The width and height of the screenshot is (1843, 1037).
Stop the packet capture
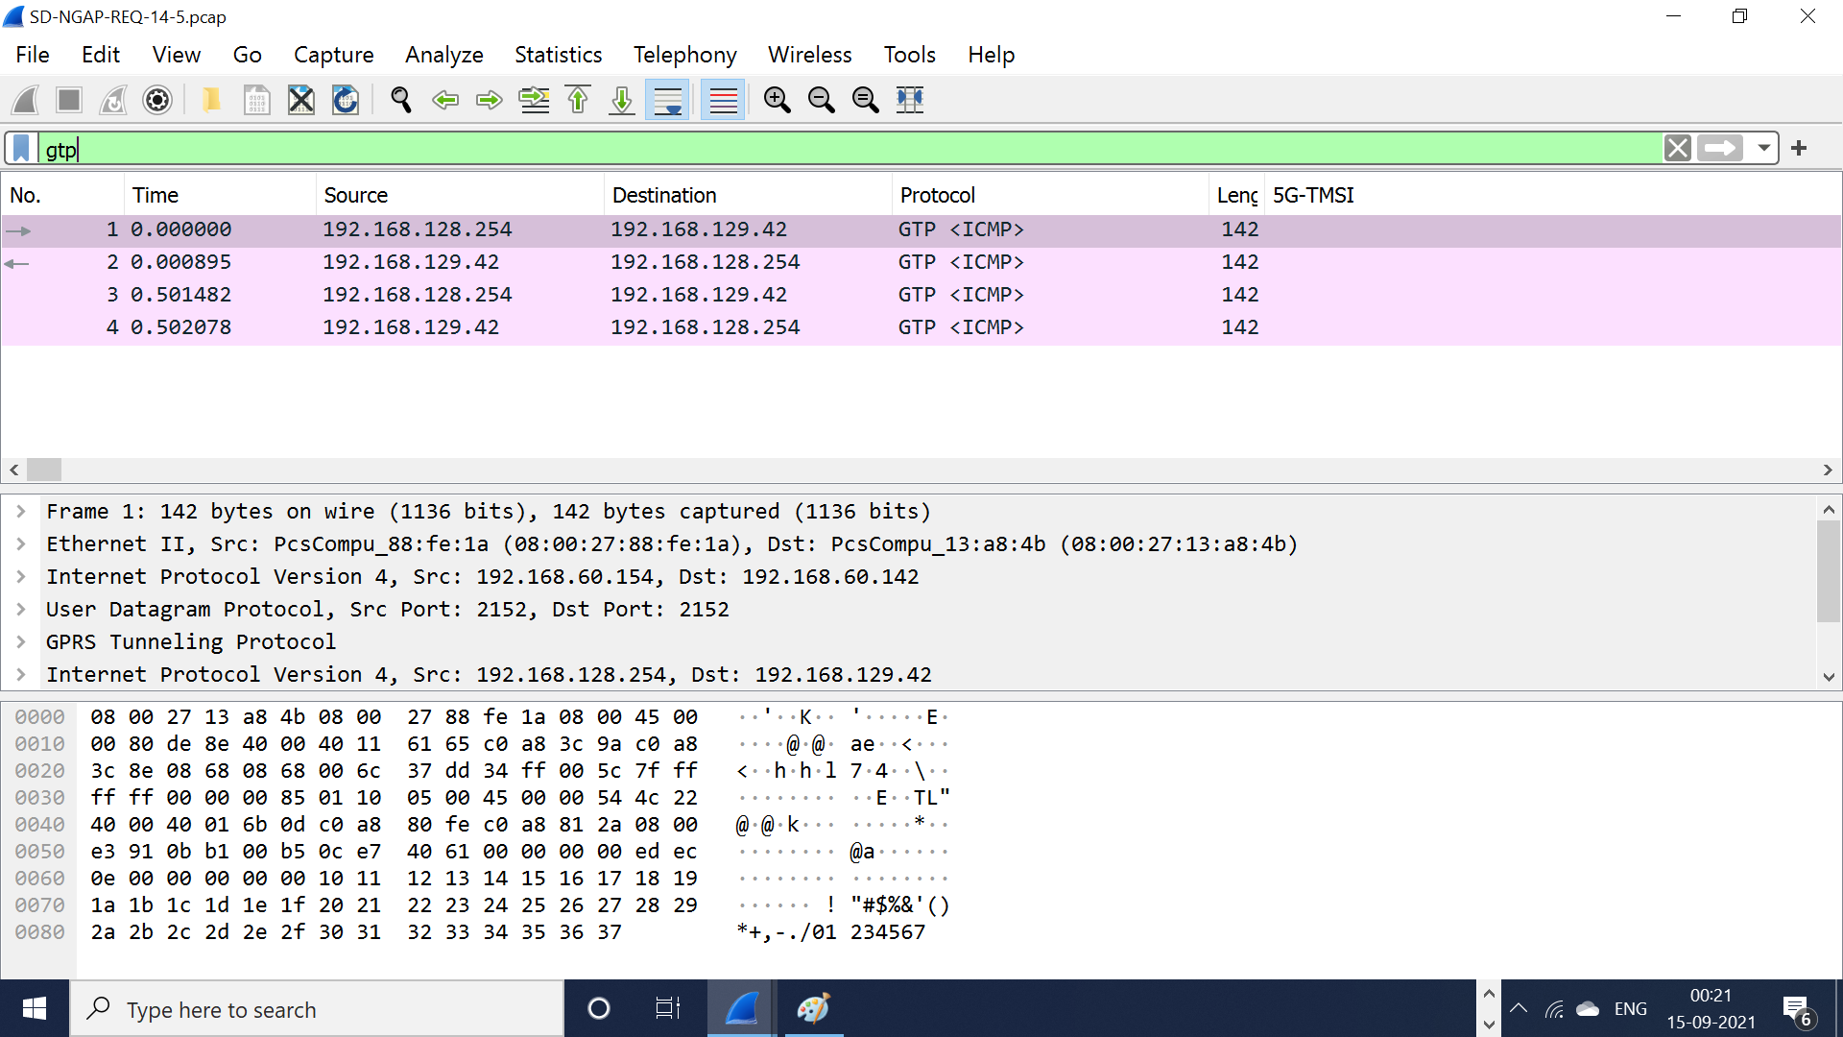click(x=67, y=100)
